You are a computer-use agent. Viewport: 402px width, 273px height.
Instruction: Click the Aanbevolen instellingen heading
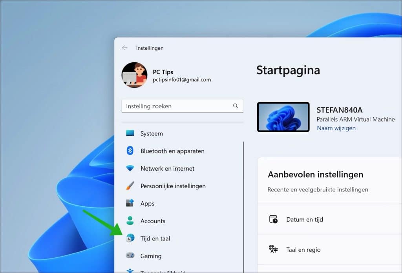coord(315,175)
